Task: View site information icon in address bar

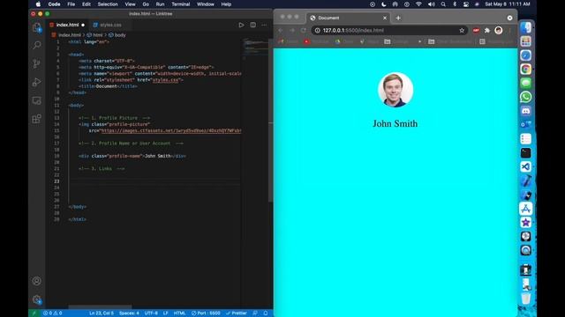Action: point(318,31)
